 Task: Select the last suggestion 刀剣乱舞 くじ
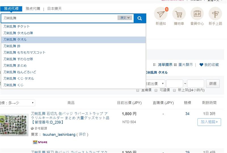pyautogui.click(x=73, y=85)
